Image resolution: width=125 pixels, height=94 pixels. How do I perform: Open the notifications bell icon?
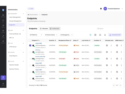(x=101, y=9)
